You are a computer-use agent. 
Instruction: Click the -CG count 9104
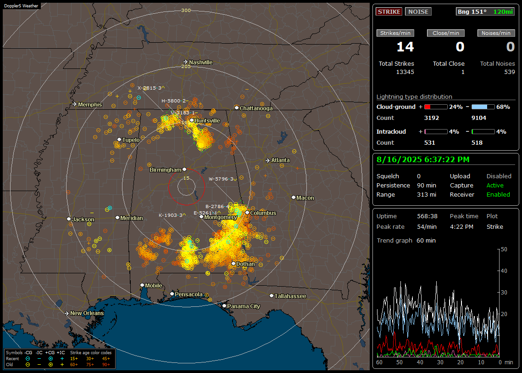click(479, 118)
